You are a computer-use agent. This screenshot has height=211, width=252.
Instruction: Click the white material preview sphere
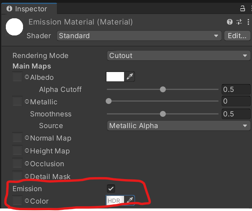point(14,27)
